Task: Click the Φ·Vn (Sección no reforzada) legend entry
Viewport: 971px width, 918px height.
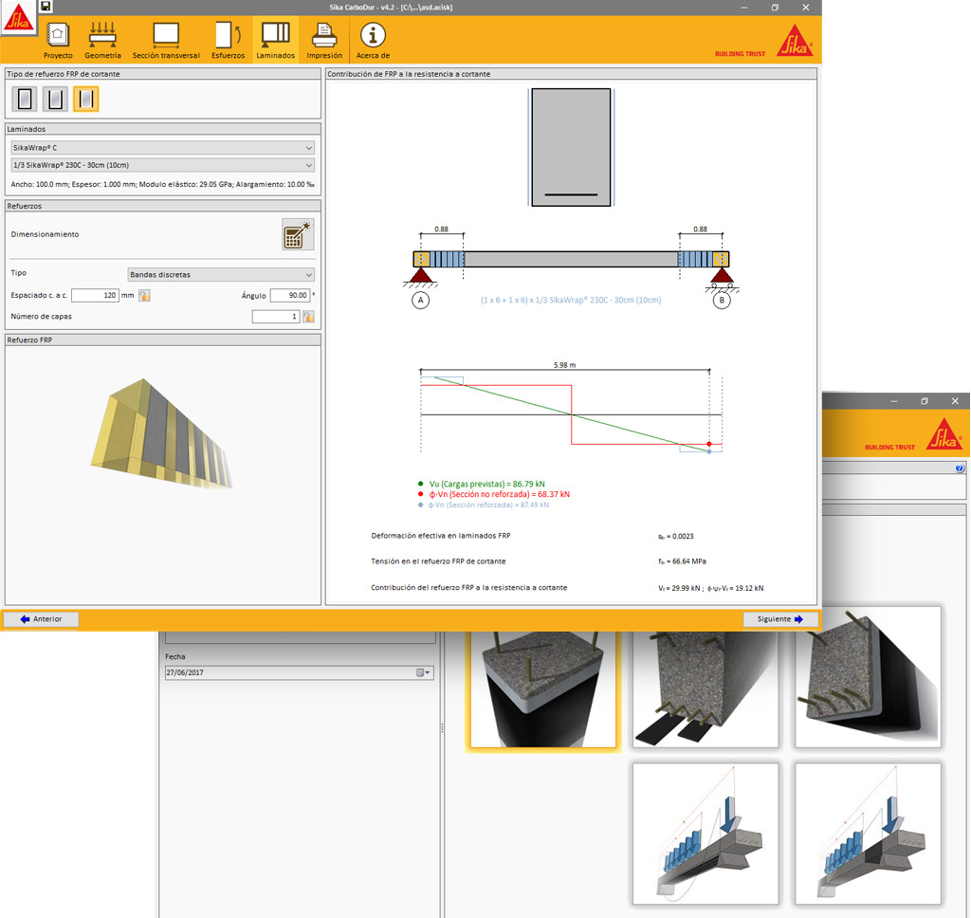Action: 494,494
